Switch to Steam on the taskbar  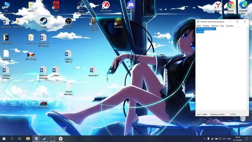pyautogui.click(x=44, y=138)
